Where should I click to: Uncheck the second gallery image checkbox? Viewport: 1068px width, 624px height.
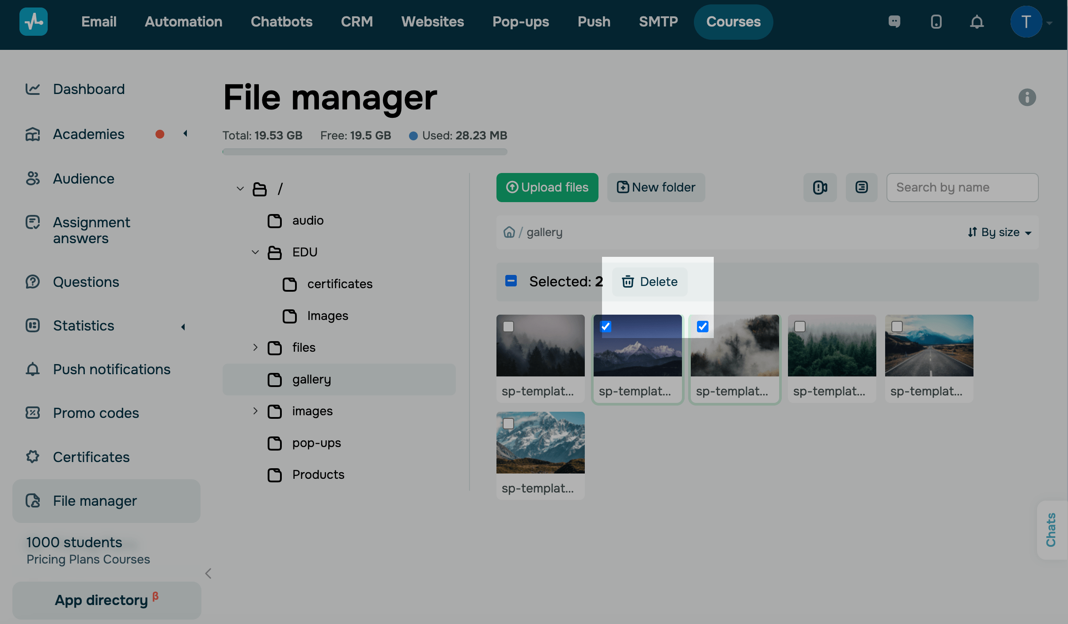pos(606,327)
